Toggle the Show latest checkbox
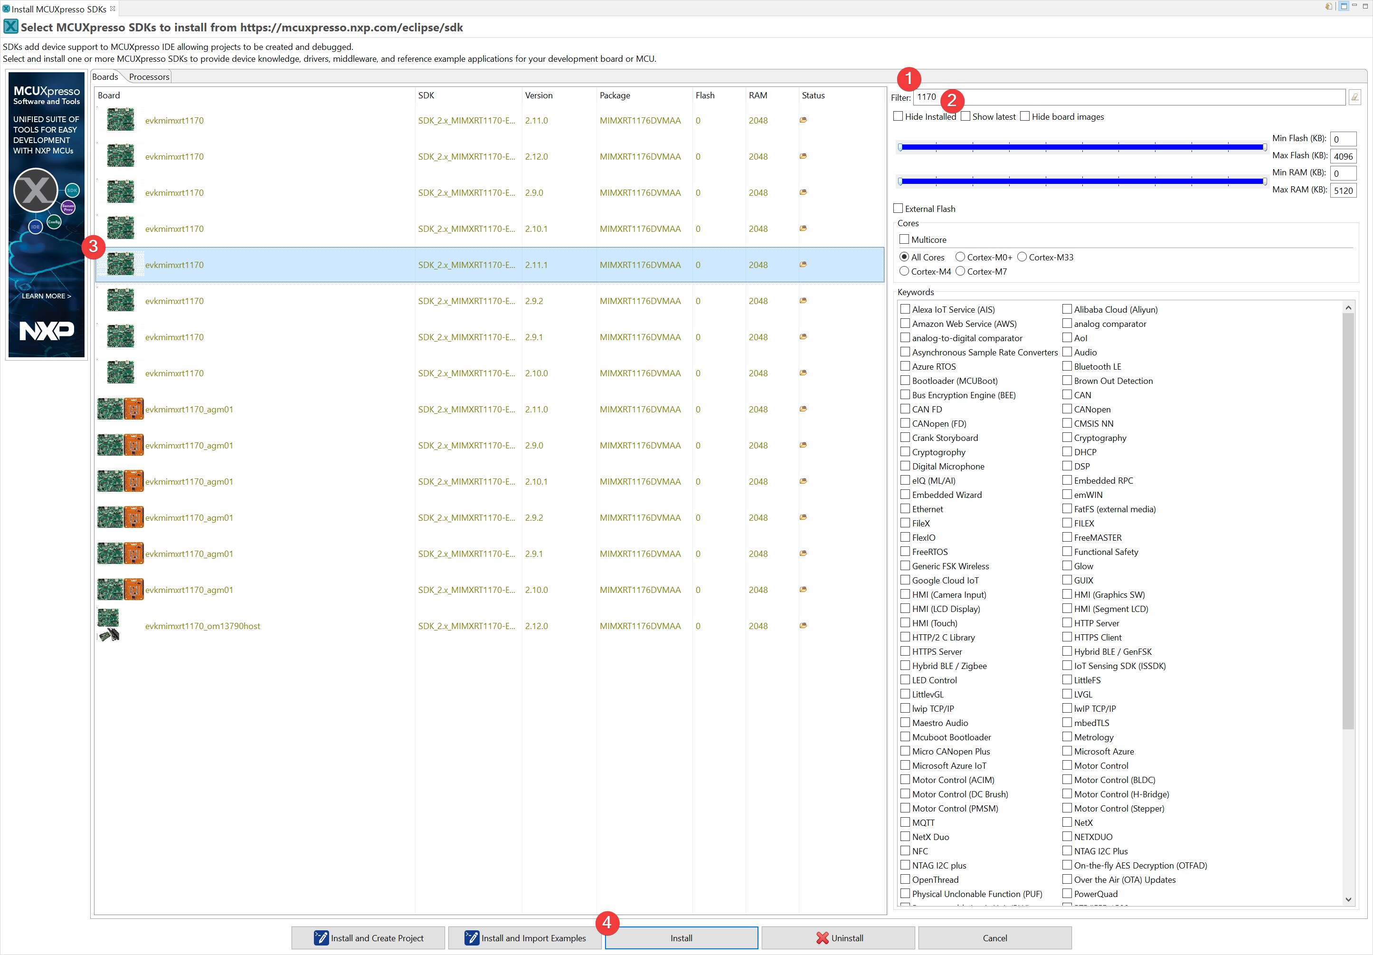The width and height of the screenshot is (1373, 955). point(965,116)
